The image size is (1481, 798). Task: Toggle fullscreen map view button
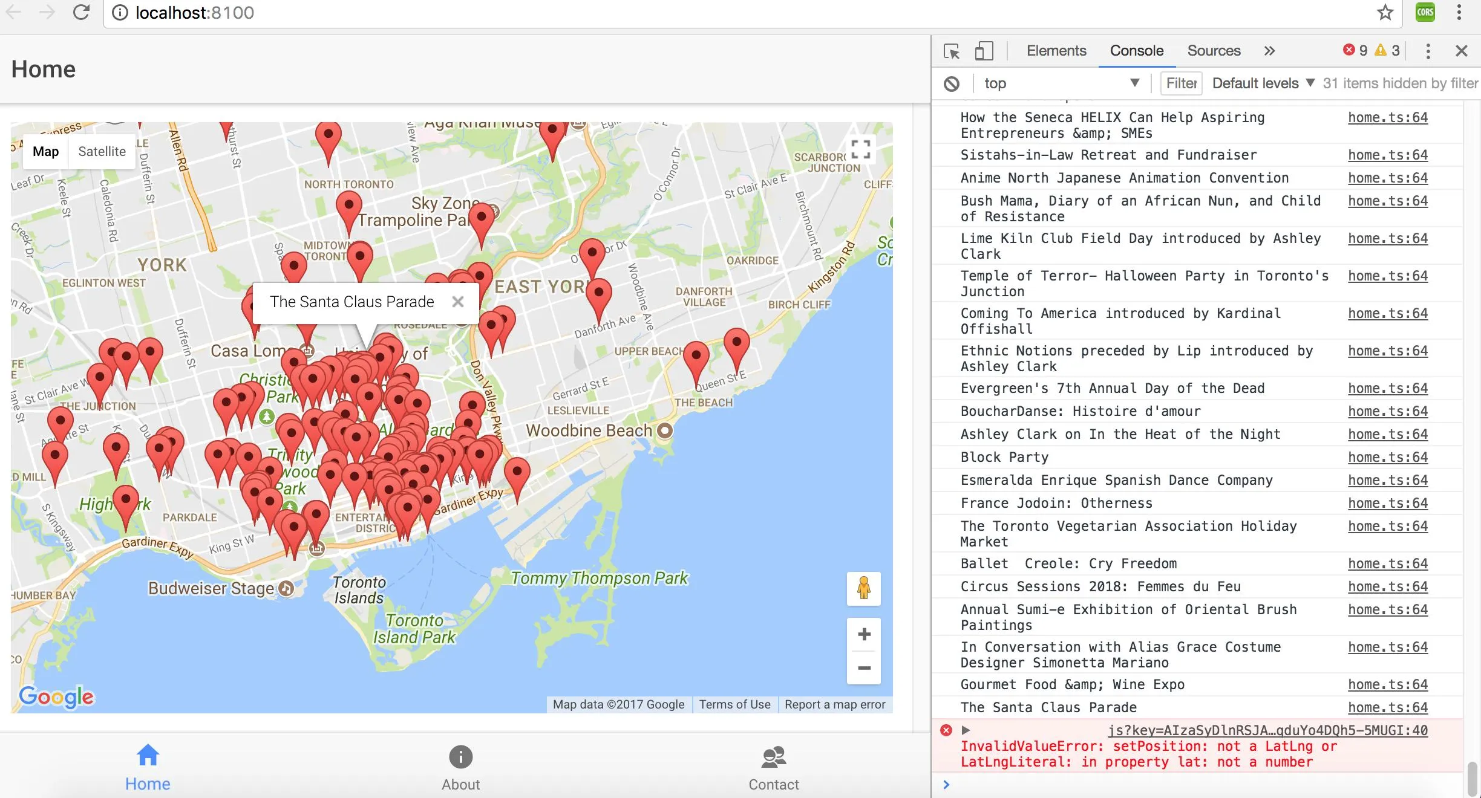pos(860,149)
